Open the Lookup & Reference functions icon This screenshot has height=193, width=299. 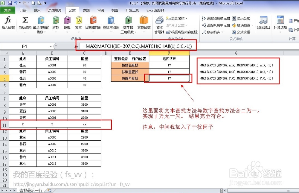click(x=111, y=20)
